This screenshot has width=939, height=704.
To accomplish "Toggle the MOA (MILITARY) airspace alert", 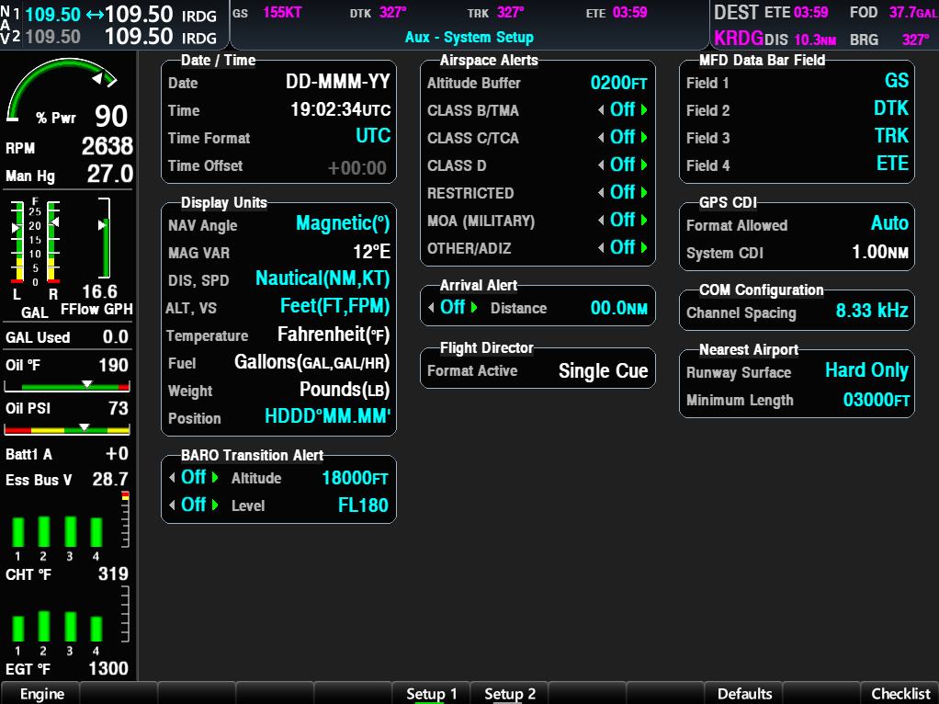I will point(621,220).
